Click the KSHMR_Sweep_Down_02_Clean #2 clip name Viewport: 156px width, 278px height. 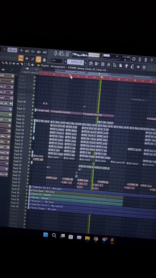(x=87, y=69)
